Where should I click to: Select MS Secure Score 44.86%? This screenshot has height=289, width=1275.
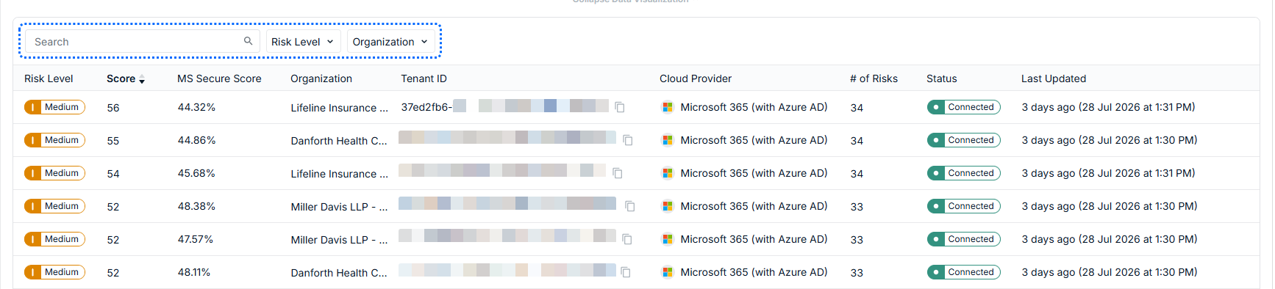pos(196,140)
